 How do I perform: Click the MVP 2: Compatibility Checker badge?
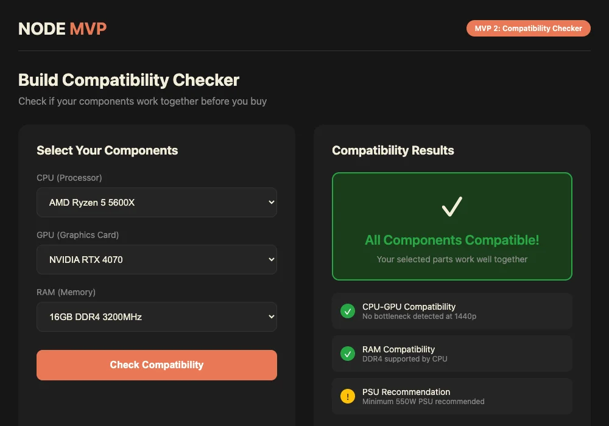click(528, 28)
